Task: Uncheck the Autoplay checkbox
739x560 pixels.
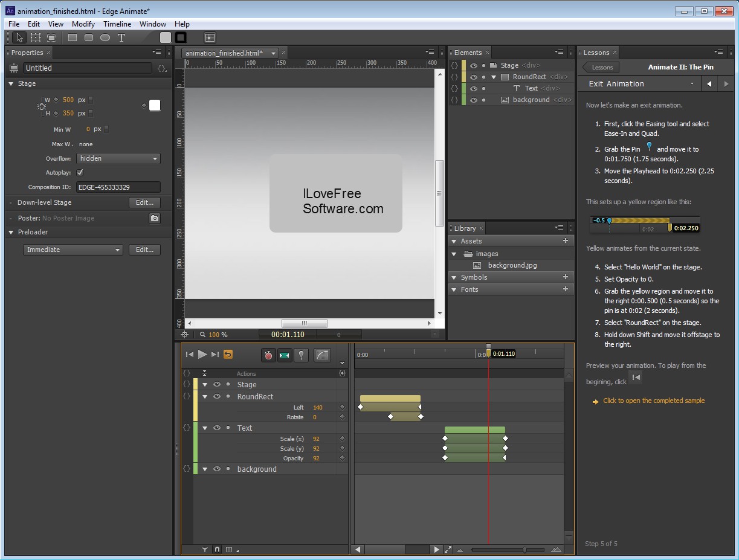Action: [x=80, y=173]
